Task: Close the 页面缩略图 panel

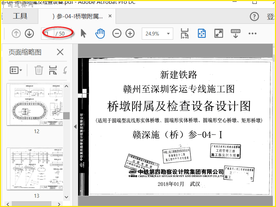Action: 60,52
